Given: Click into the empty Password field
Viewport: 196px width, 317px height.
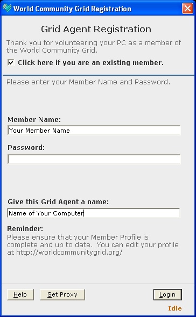Looking at the screenshot, I should point(94,160).
